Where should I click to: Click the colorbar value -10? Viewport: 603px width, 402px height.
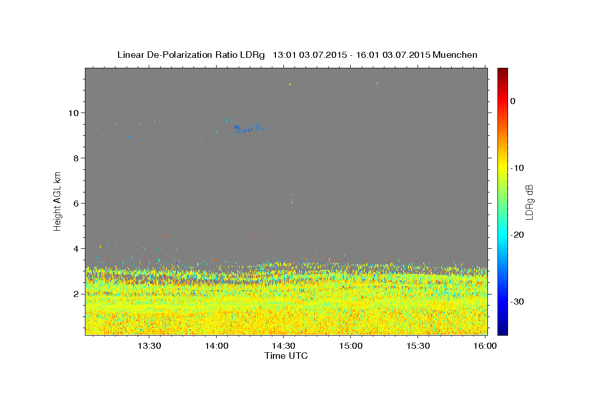coord(517,168)
